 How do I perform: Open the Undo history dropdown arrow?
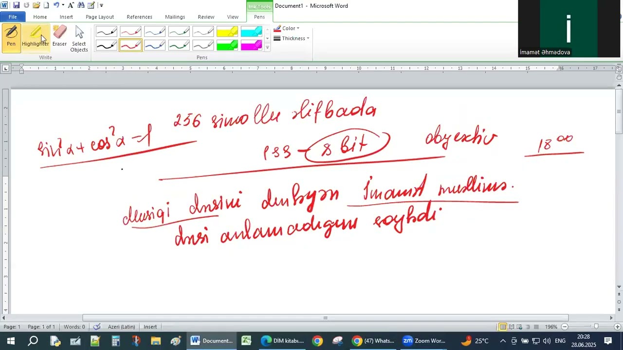pos(63,5)
